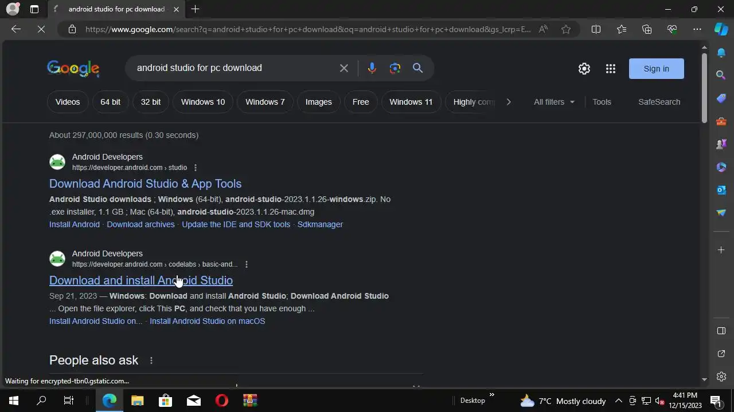Open the Install Android sitelink
The image size is (734, 412).
pos(75,224)
